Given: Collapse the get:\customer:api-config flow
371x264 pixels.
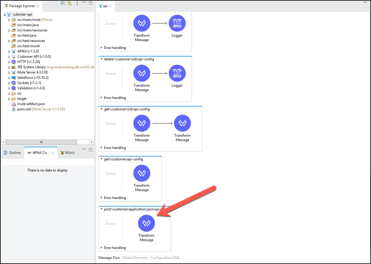Looking at the screenshot, I should tap(101, 159).
